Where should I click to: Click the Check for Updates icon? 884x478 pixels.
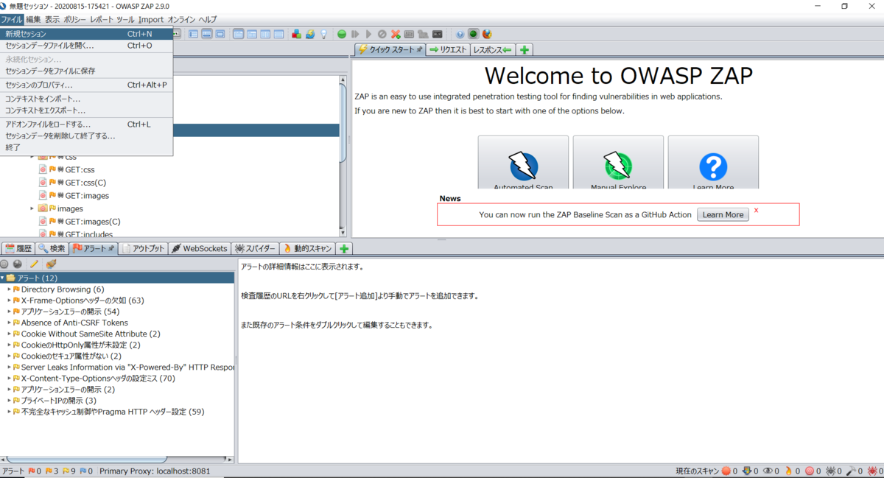tap(310, 34)
